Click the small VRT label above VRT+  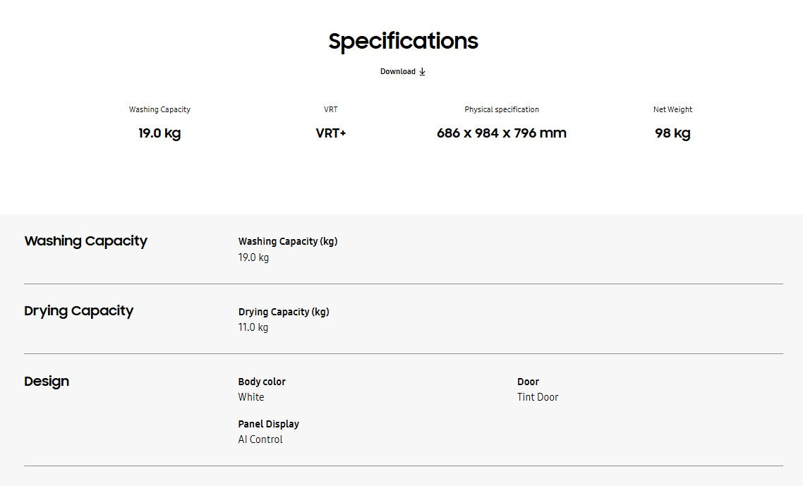tap(331, 109)
